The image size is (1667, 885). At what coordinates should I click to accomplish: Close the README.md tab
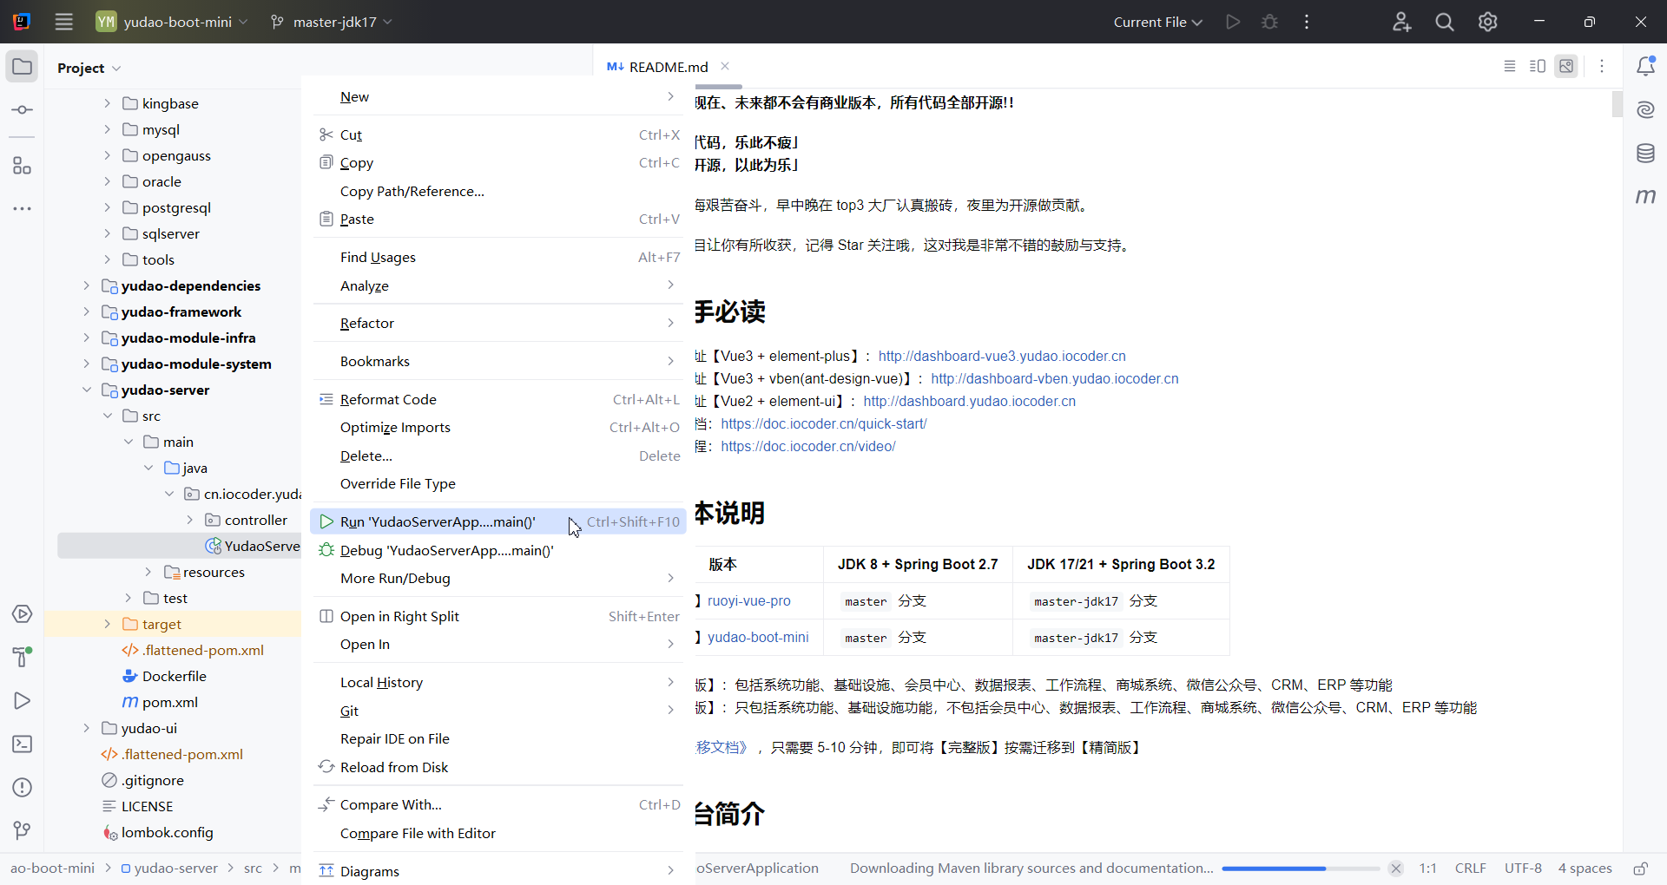click(x=725, y=66)
